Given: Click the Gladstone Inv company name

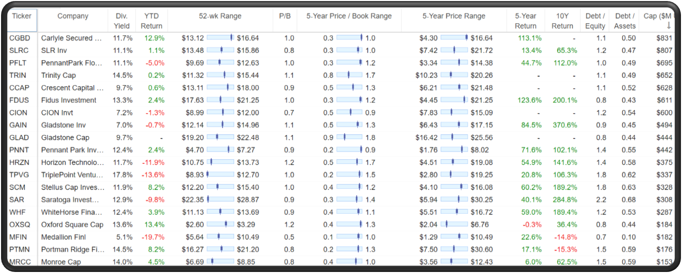Looking at the screenshot, I should click(x=65, y=125).
